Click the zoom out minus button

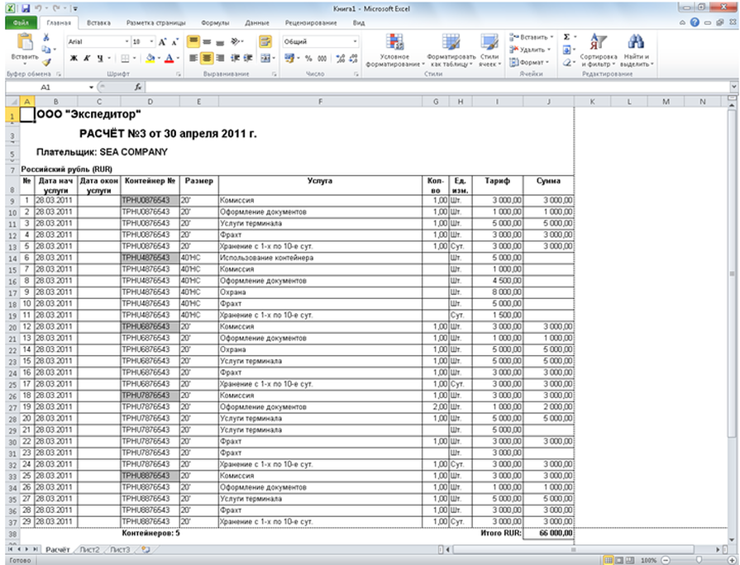666,560
